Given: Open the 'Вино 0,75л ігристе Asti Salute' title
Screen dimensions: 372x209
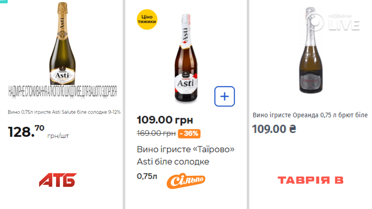Looking at the screenshot, I should pos(64,112).
